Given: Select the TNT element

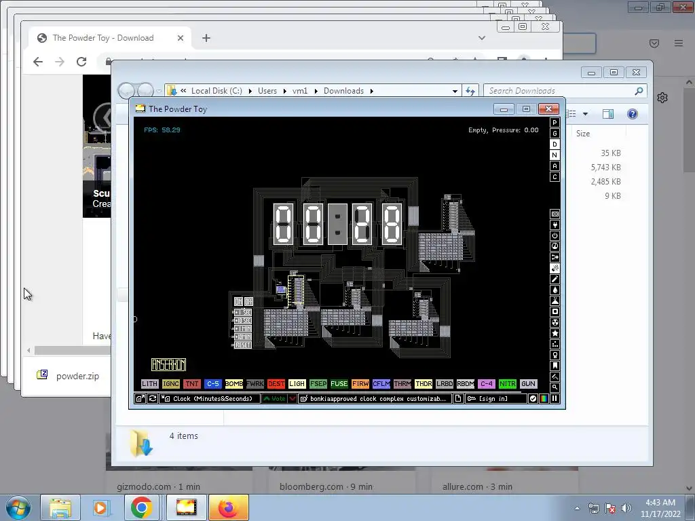Looking at the screenshot, I should [x=192, y=384].
